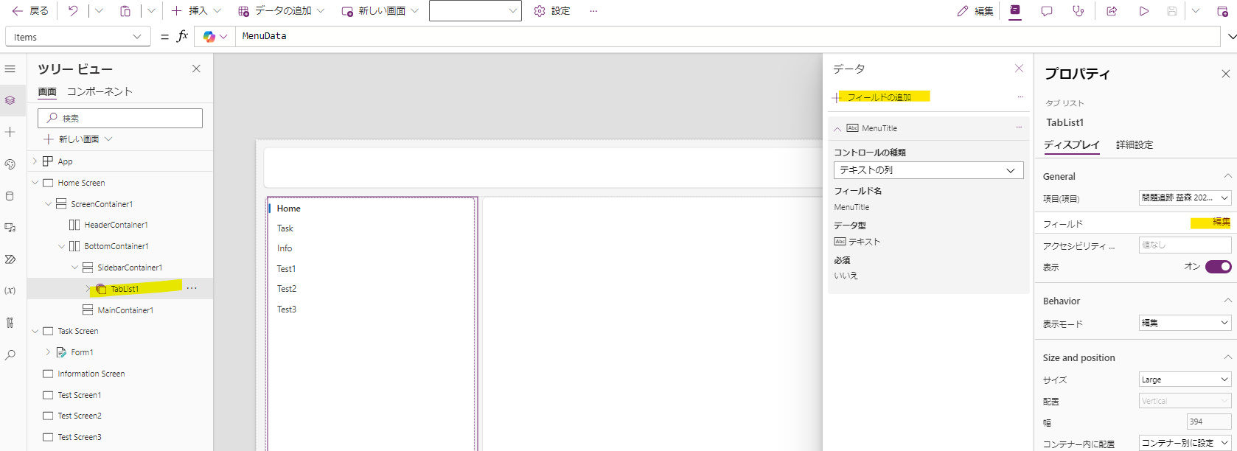Image resolution: width=1237 pixels, height=451 pixels.
Task: Open the 新しい画面 toolbar menu
Action: tap(380, 11)
